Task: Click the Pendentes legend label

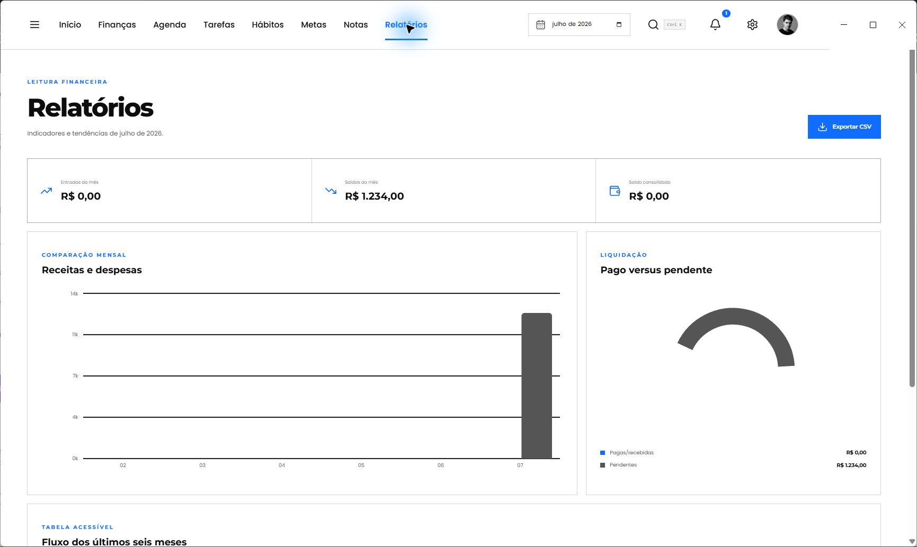Action: [623, 465]
